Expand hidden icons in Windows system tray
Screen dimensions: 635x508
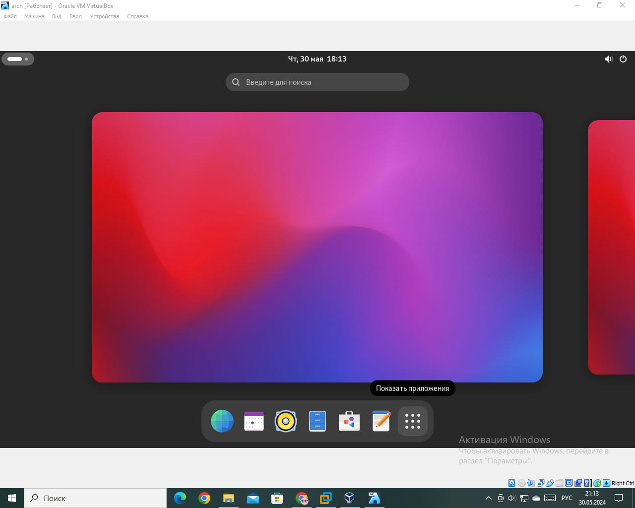click(488, 498)
